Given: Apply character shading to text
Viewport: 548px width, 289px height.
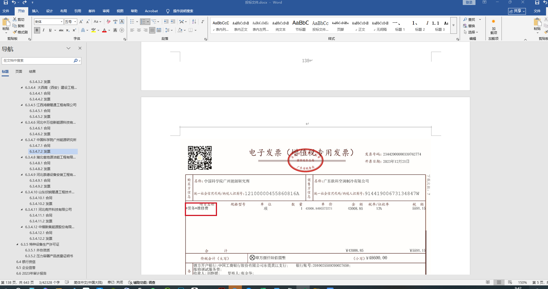Looking at the screenshot, I should (x=115, y=30).
